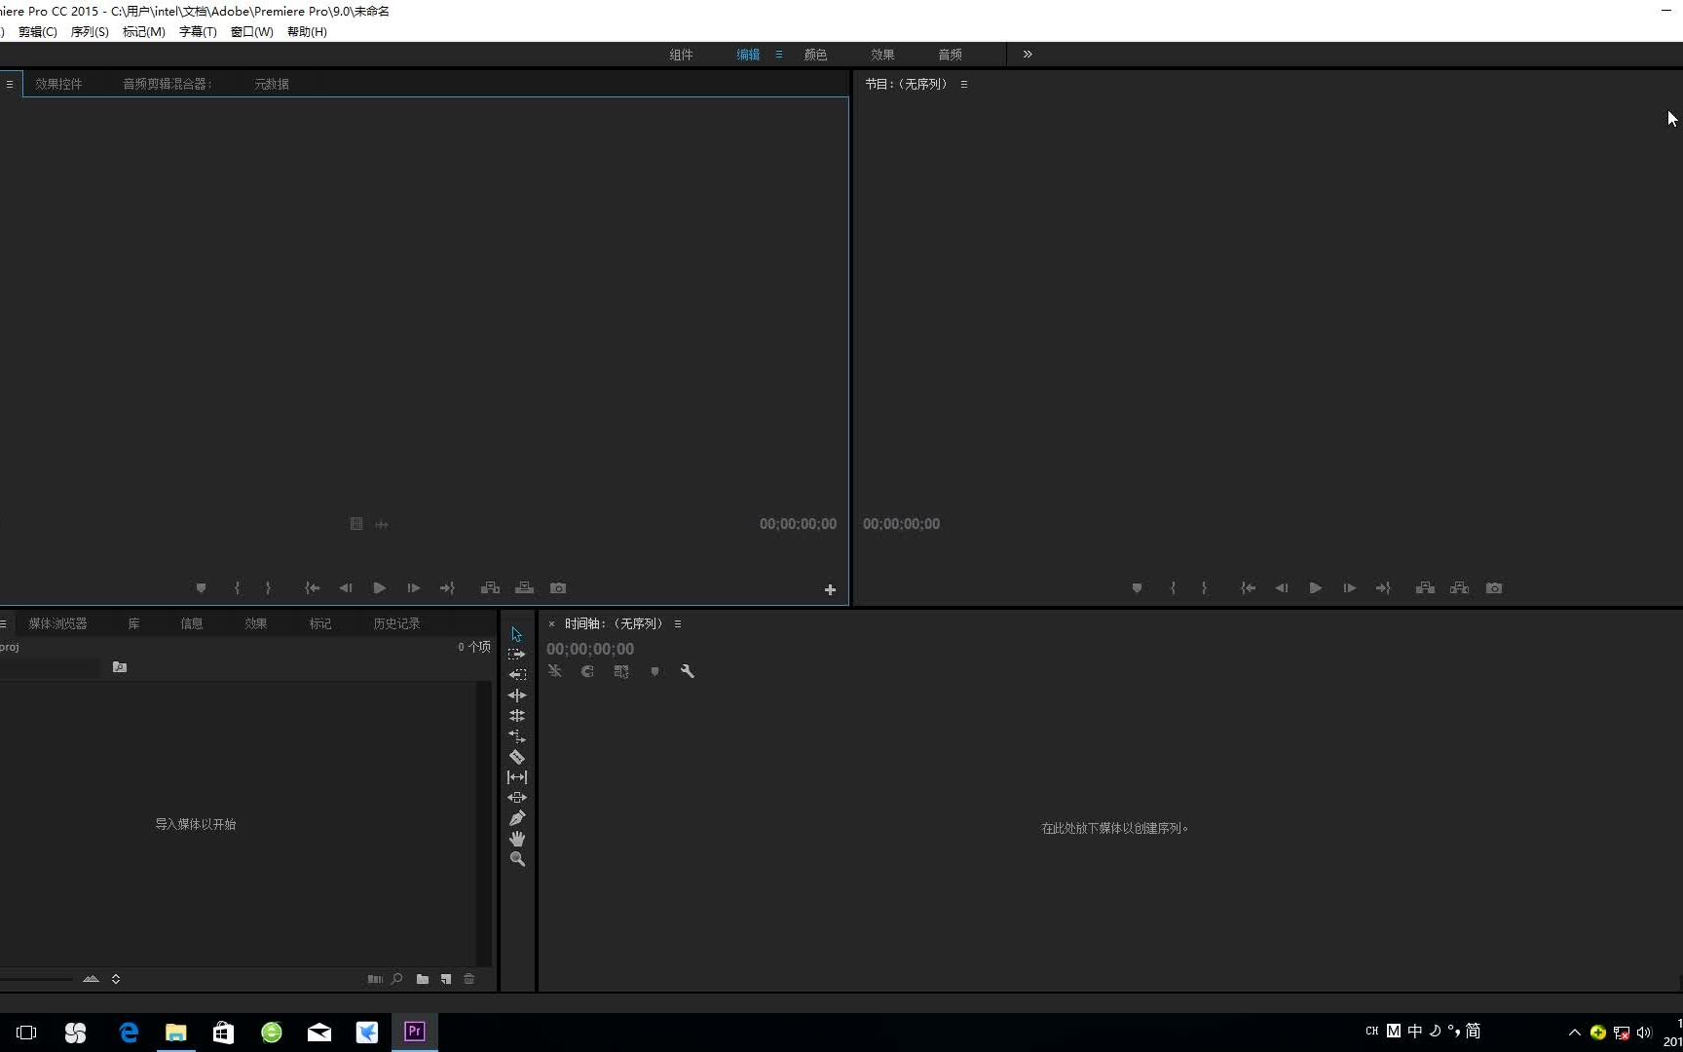The height and width of the screenshot is (1052, 1683).
Task: Create new bin in project panel
Action: coord(423,979)
